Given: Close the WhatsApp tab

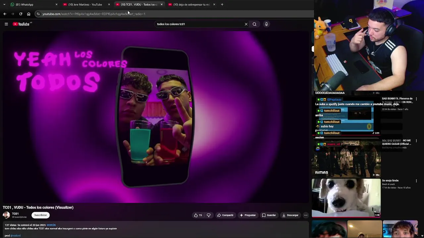Looking at the screenshot, I should tap(56, 5).
